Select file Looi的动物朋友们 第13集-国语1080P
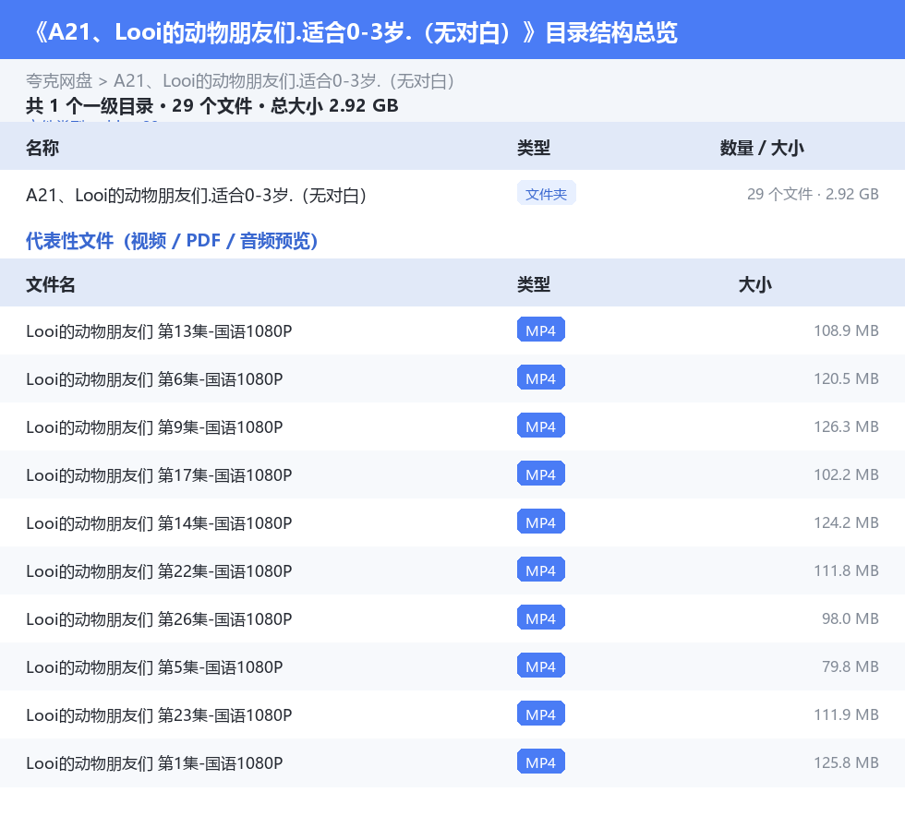Image resolution: width=905 pixels, height=816 pixels. click(x=159, y=331)
